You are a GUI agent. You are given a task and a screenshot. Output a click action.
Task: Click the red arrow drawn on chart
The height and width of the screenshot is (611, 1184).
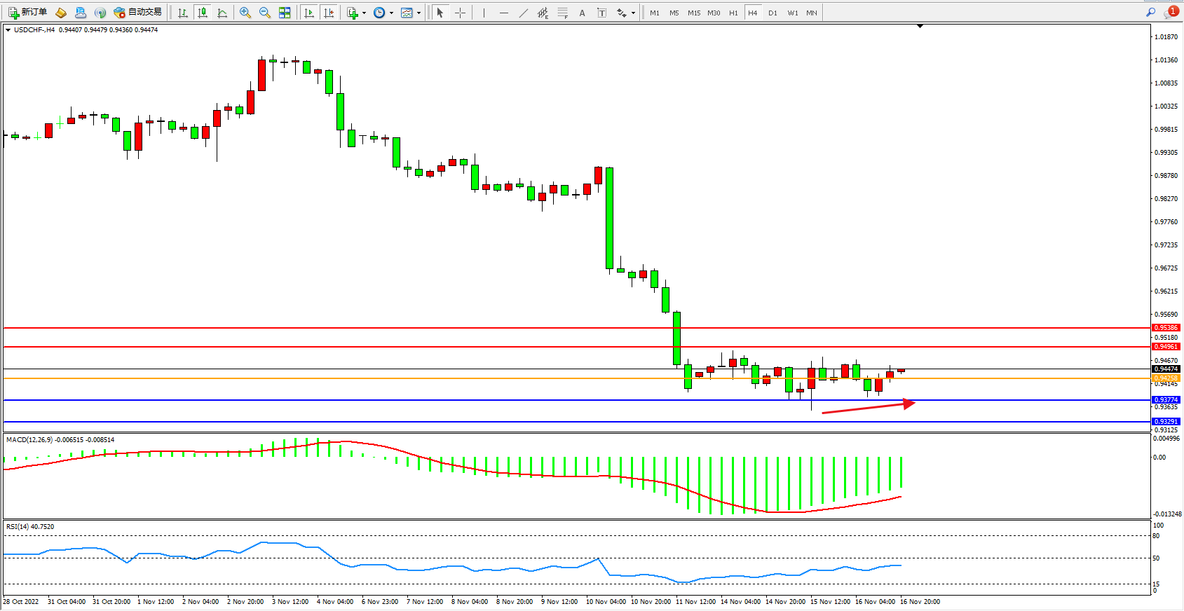coord(869,408)
